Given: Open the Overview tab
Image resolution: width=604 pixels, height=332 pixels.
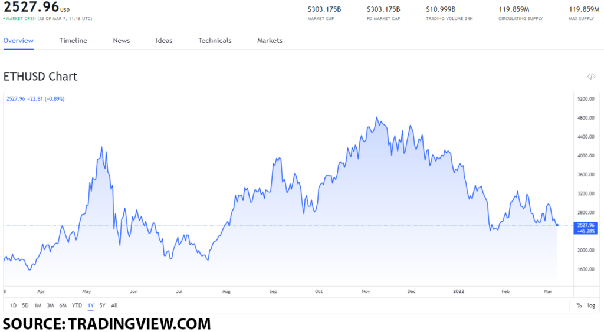Looking at the screenshot, I should point(18,41).
